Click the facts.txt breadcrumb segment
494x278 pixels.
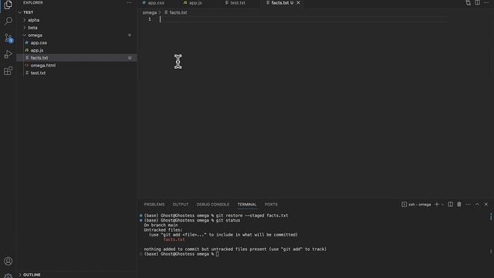[x=176, y=12]
